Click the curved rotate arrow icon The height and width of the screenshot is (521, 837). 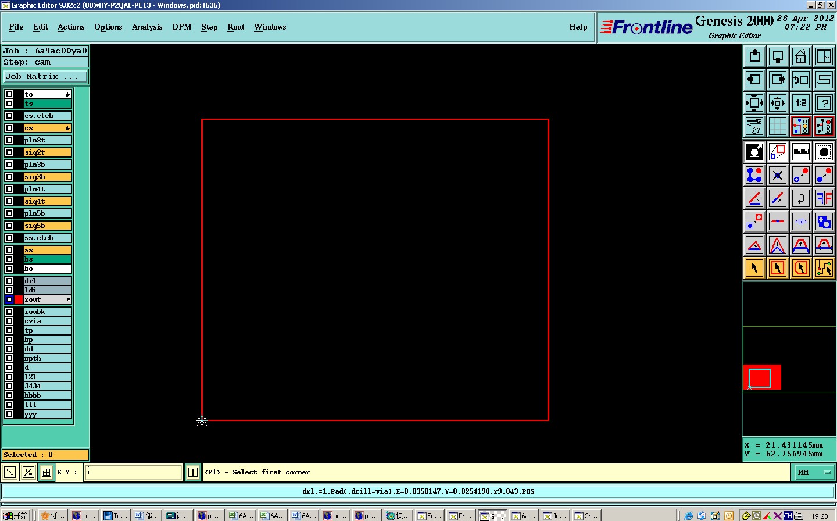pyautogui.click(x=801, y=198)
